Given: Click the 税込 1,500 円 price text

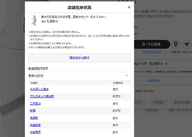Looking at the screenshot, I should click(x=50, y=21).
